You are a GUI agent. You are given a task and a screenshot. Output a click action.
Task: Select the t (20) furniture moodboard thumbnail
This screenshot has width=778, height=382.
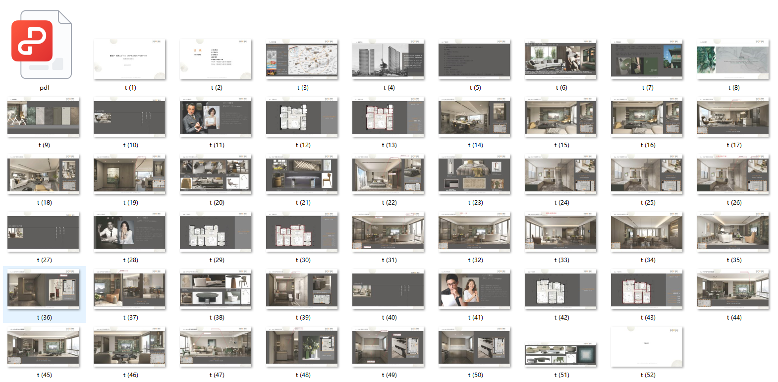216,174
